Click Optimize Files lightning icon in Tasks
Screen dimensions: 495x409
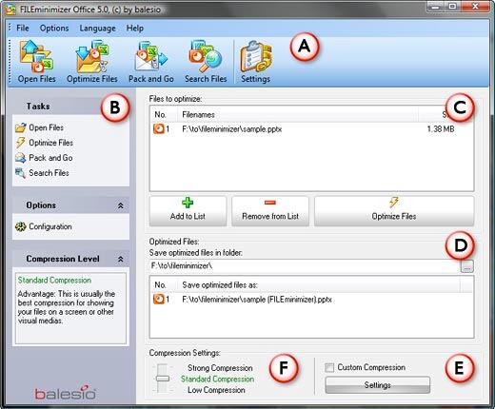(x=21, y=143)
